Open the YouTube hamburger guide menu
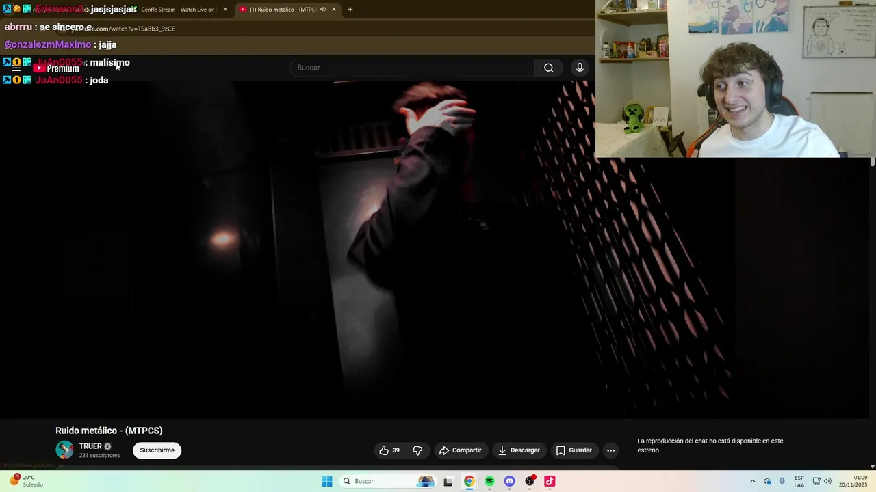This screenshot has height=492, width=876. tap(16, 68)
